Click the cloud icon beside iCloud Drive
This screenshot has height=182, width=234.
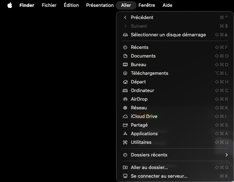[x=125, y=117]
